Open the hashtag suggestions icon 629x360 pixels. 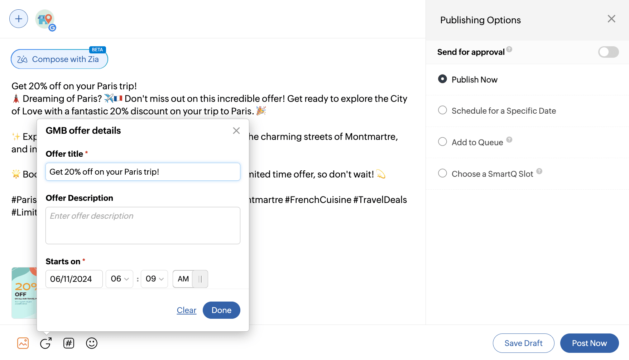(69, 343)
